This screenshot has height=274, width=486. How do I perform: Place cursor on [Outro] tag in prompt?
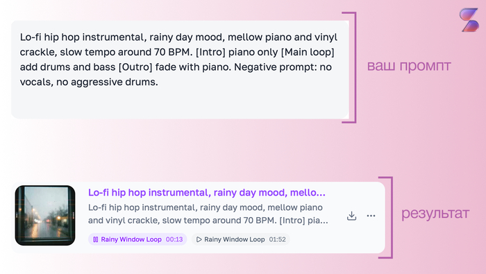pyautogui.click(x=135, y=67)
